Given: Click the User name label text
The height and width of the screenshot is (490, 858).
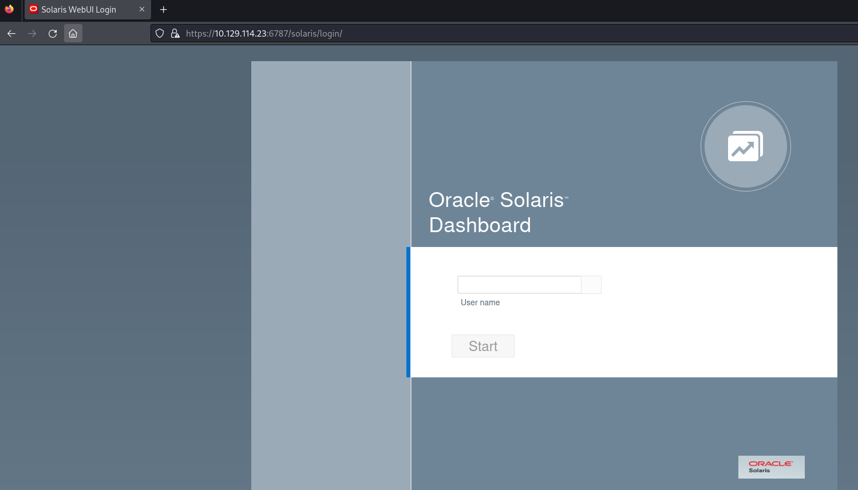Looking at the screenshot, I should click(x=480, y=302).
